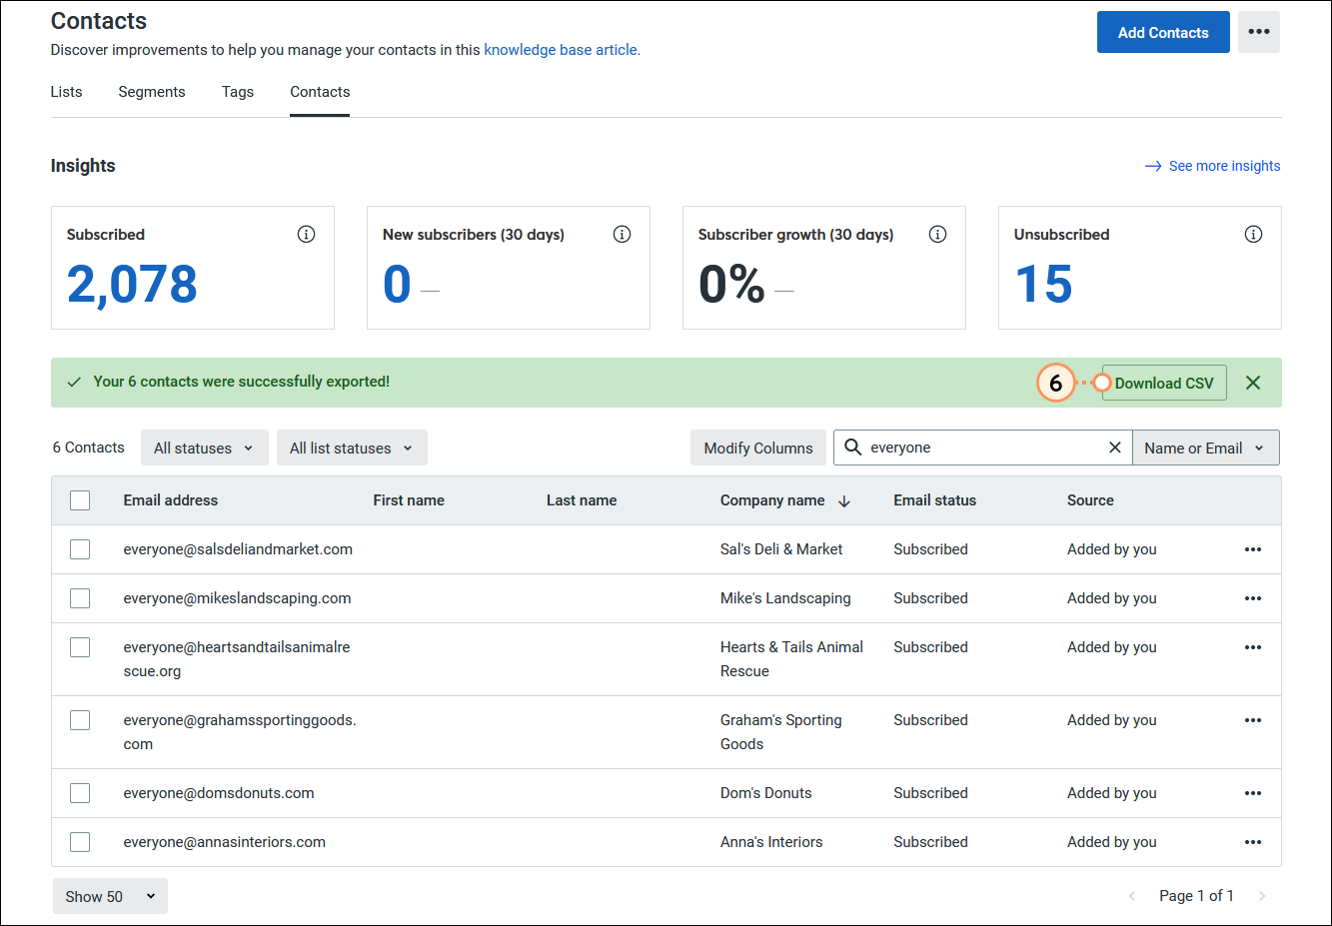
Task: Go to the previous page arrow
Action: (1132, 896)
